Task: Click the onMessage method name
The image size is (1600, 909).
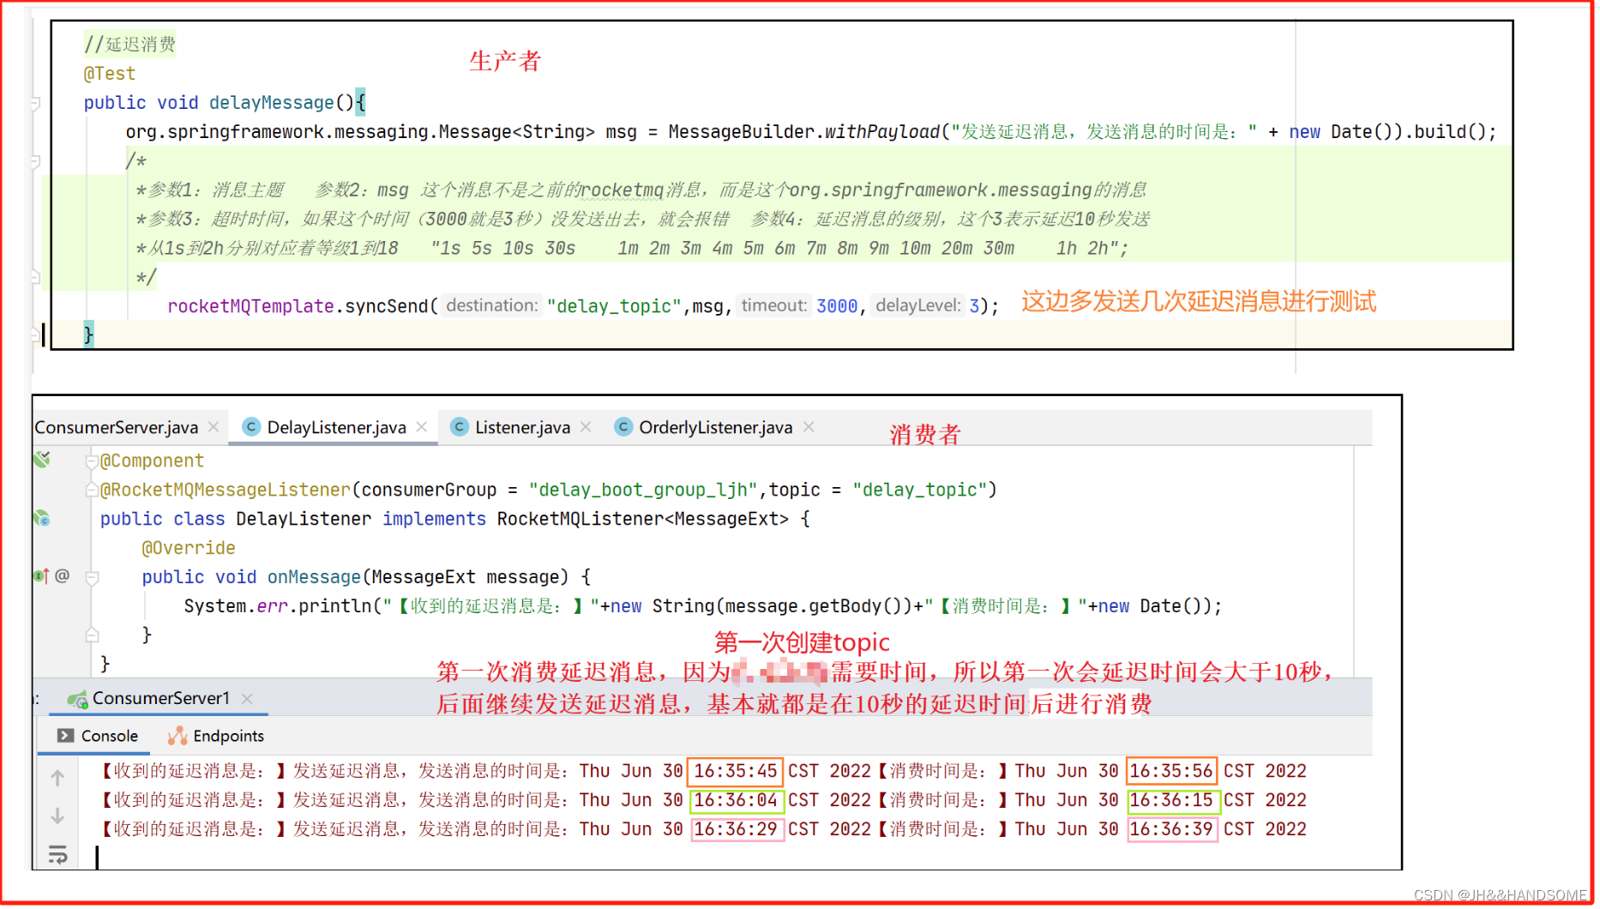Action: tap(314, 577)
